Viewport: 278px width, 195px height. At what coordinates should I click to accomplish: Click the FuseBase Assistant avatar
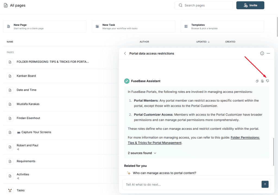coord(127,81)
